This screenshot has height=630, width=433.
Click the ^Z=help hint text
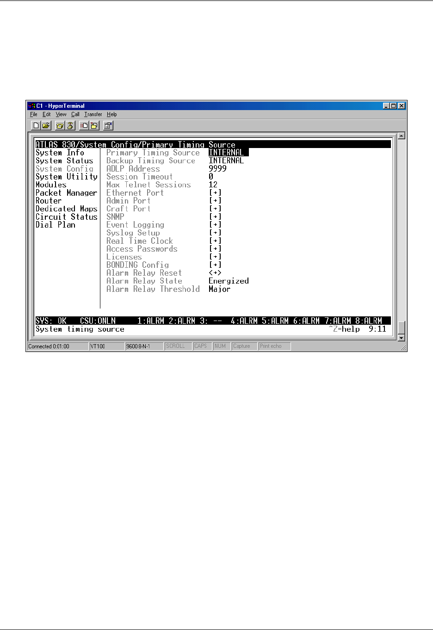coord(344,329)
